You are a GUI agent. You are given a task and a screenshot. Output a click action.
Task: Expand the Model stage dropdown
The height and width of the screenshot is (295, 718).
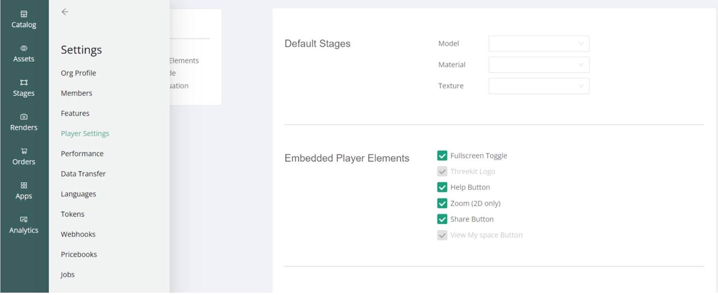538,44
